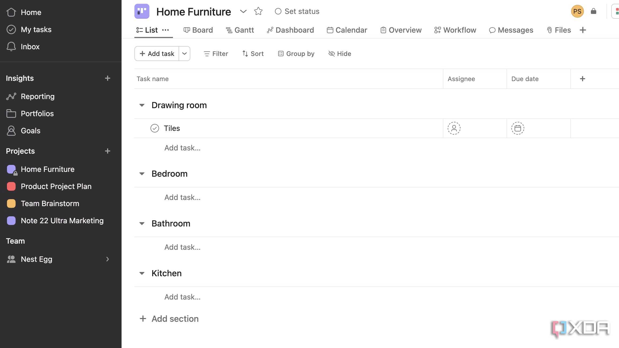Collapse the Drawing room section

[142, 105]
